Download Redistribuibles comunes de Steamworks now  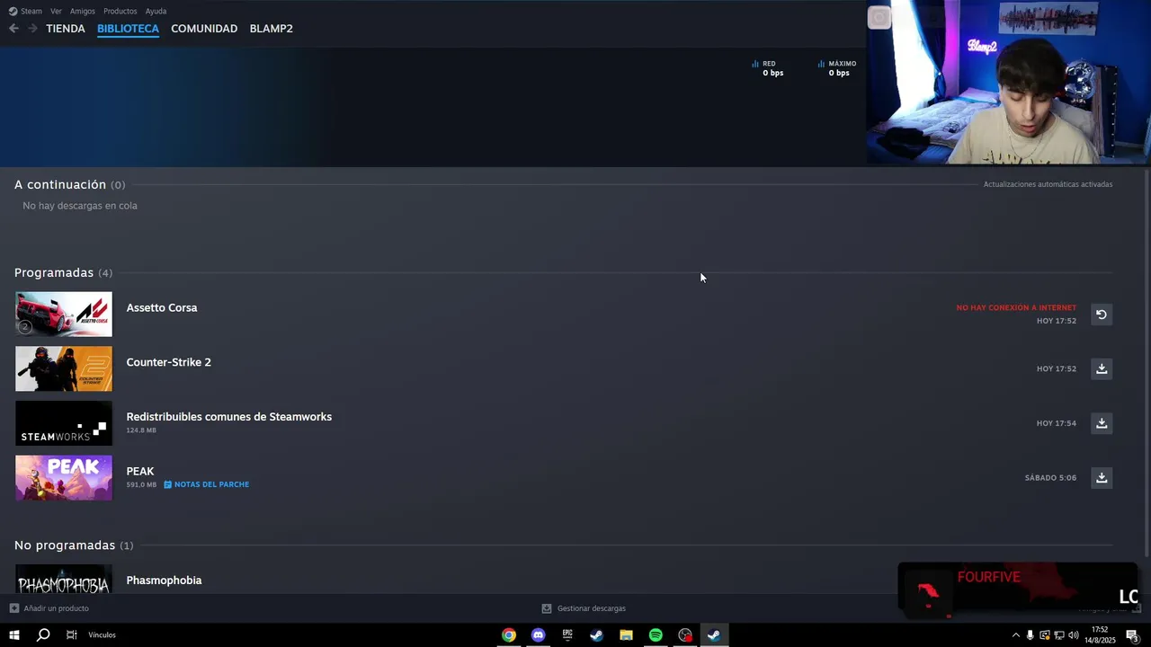[x=1101, y=423]
